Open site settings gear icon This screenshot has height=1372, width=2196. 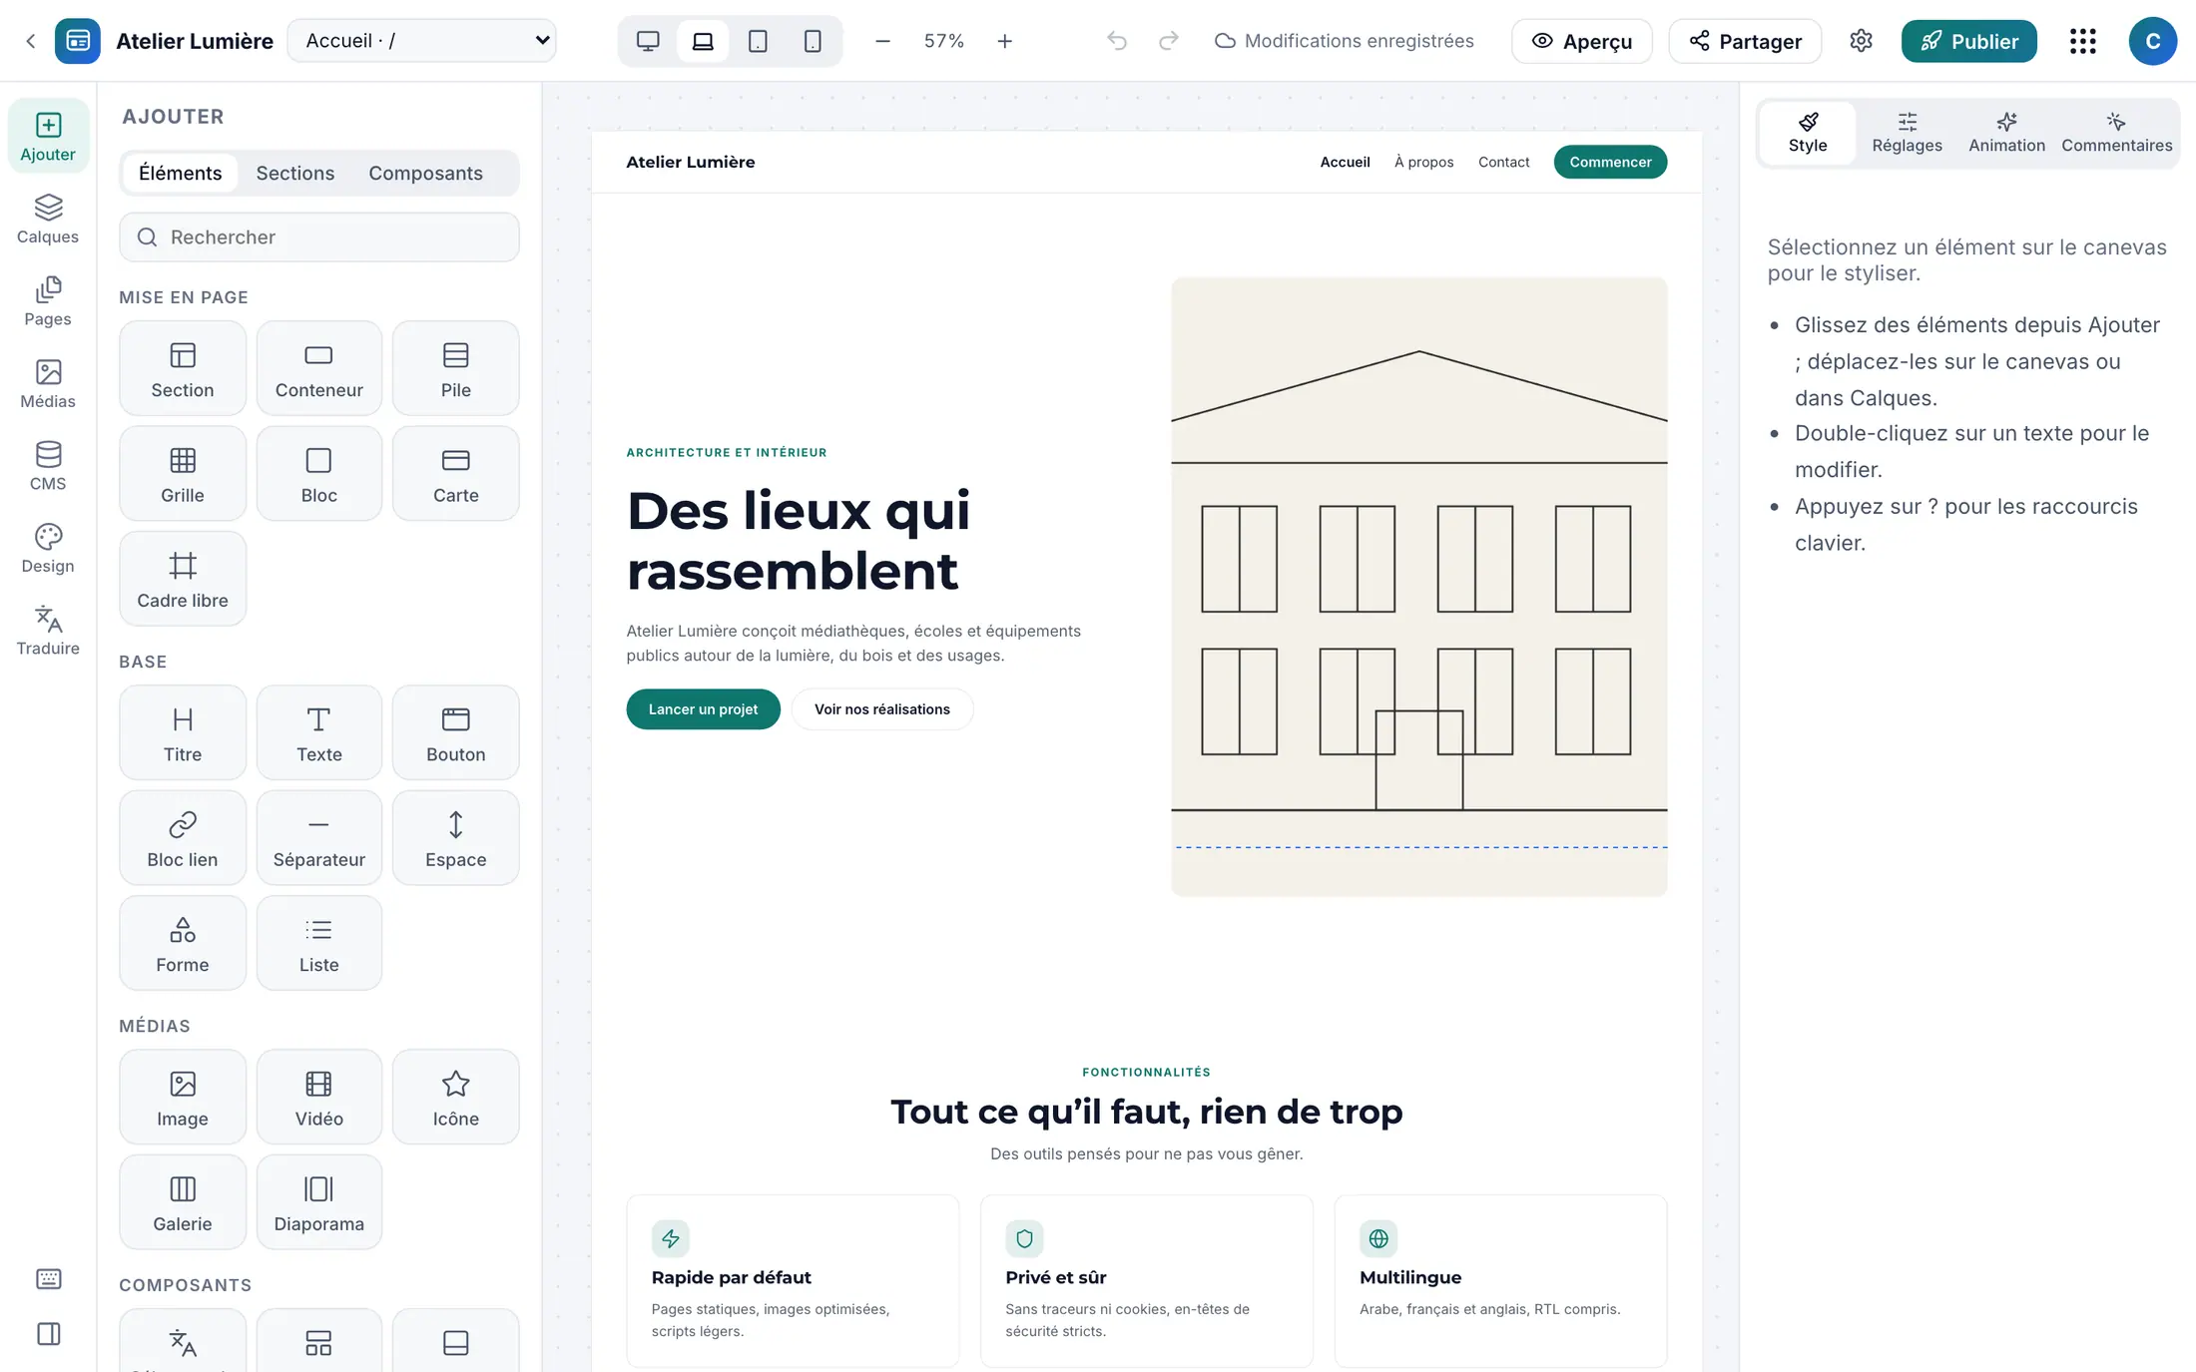tap(1861, 41)
